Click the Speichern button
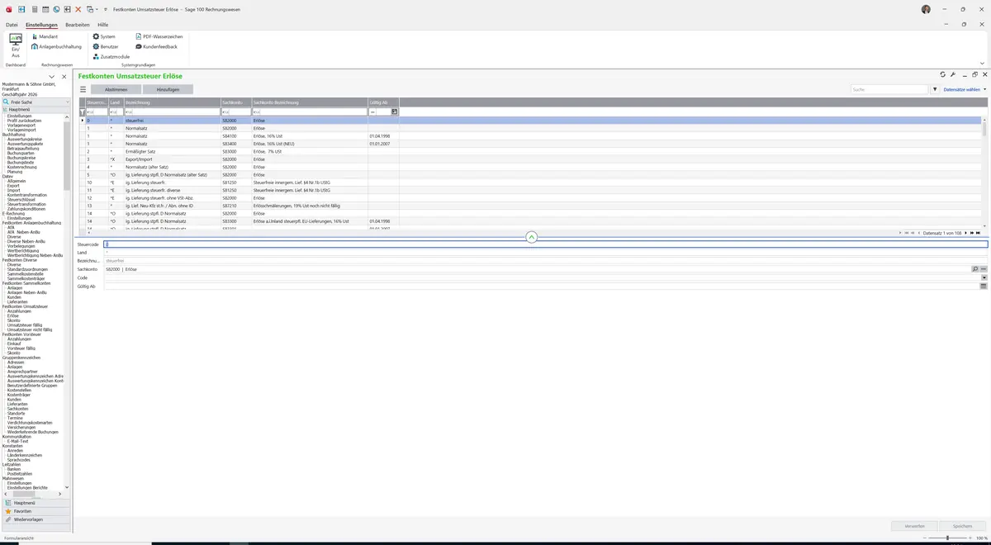991x545 pixels. (x=963, y=526)
